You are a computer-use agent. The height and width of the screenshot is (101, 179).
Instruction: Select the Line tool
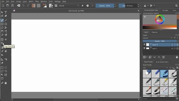[6, 20]
